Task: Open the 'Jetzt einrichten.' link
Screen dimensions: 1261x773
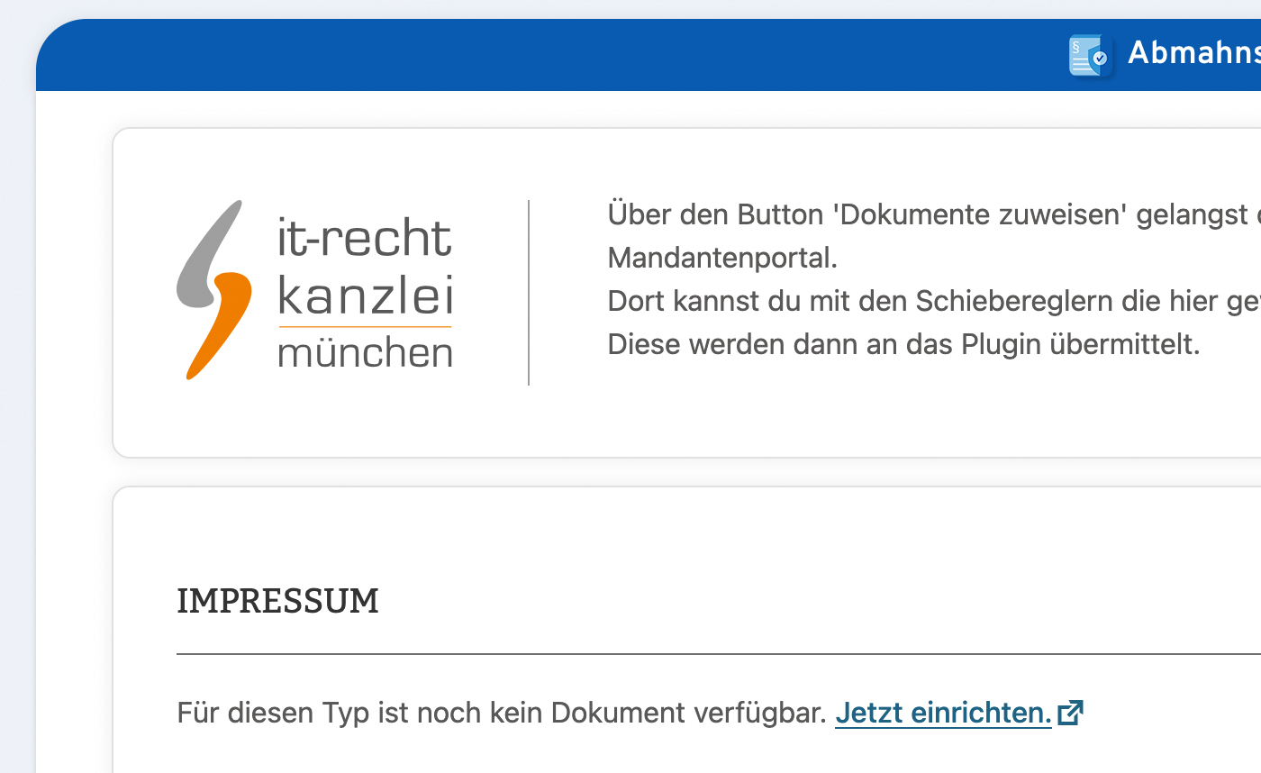Action: (943, 713)
